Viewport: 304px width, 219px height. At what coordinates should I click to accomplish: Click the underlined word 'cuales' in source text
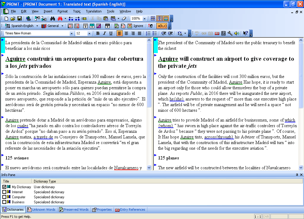coord(23,126)
